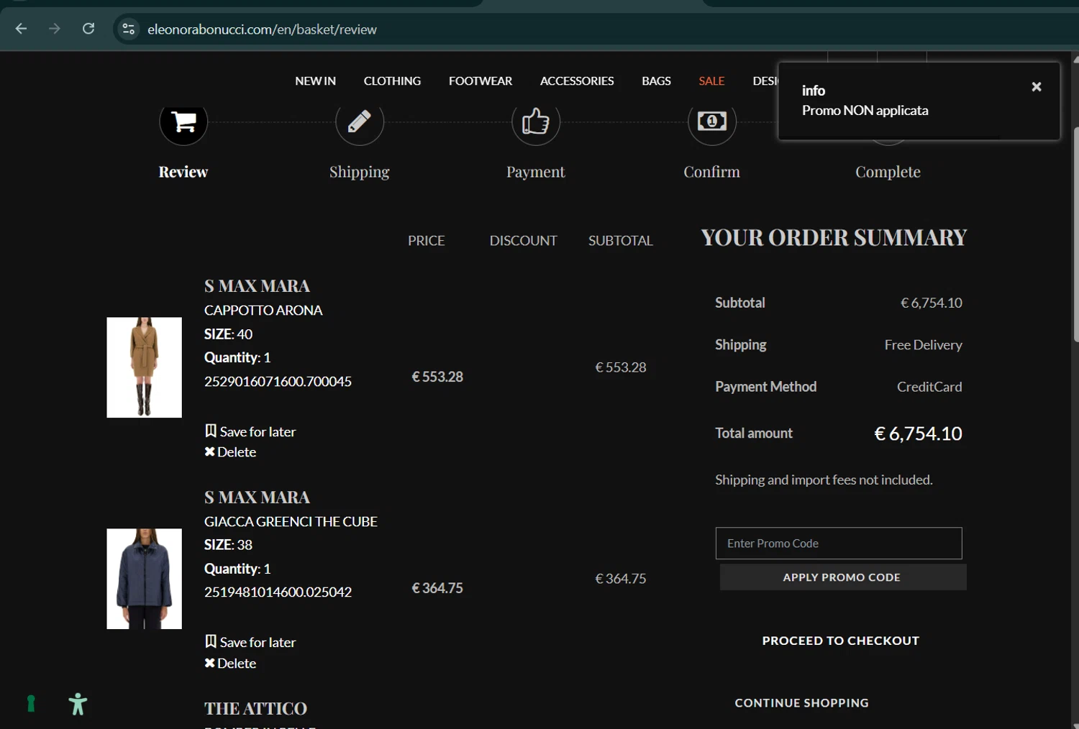Click the THE ATTICO brand heading
1079x729 pixels.
pos(255,709)
